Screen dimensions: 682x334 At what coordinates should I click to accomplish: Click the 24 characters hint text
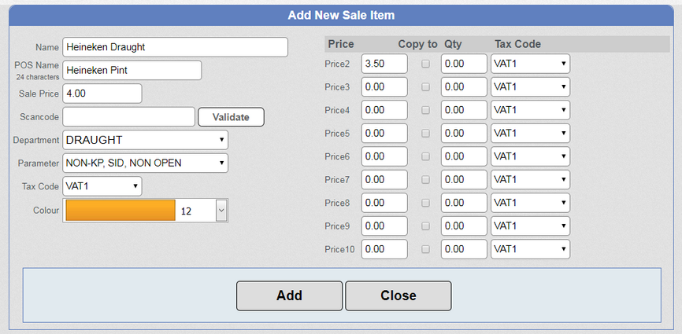(x=38, y=77)
